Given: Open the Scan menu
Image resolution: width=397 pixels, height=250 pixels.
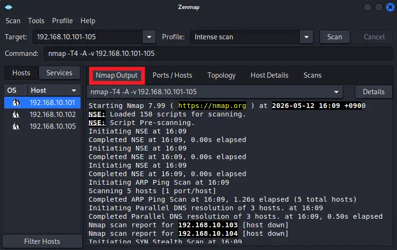Looking at the screenshot, I should pos(13,21).
